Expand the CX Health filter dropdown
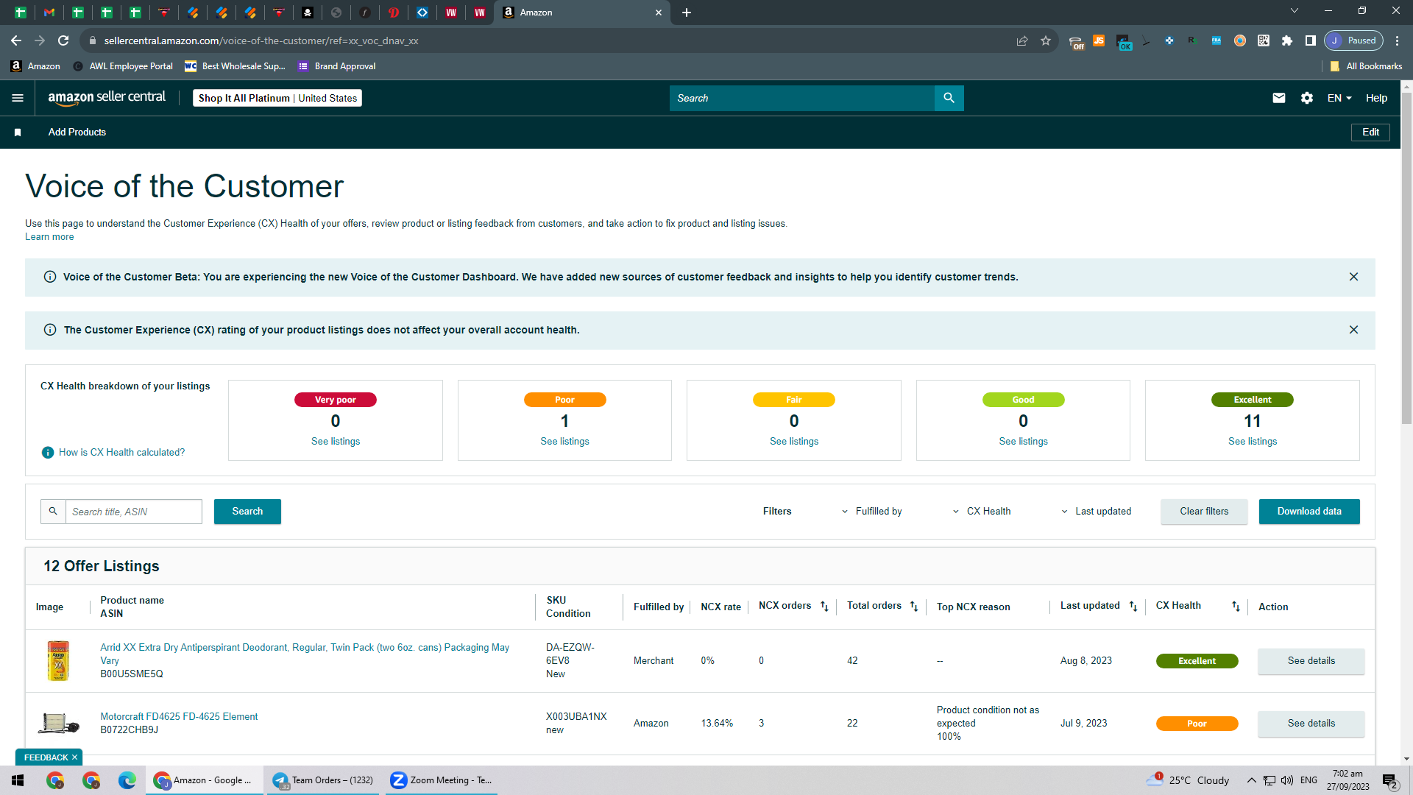The width and height of the screenshot is (1413, 795). [982, 512]
